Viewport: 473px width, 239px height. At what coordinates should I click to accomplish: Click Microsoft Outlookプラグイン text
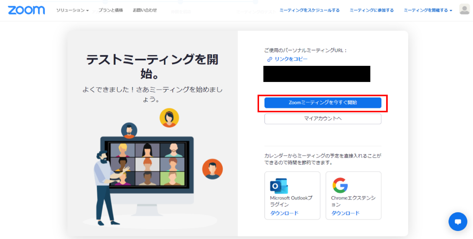(x=291, y=201)
